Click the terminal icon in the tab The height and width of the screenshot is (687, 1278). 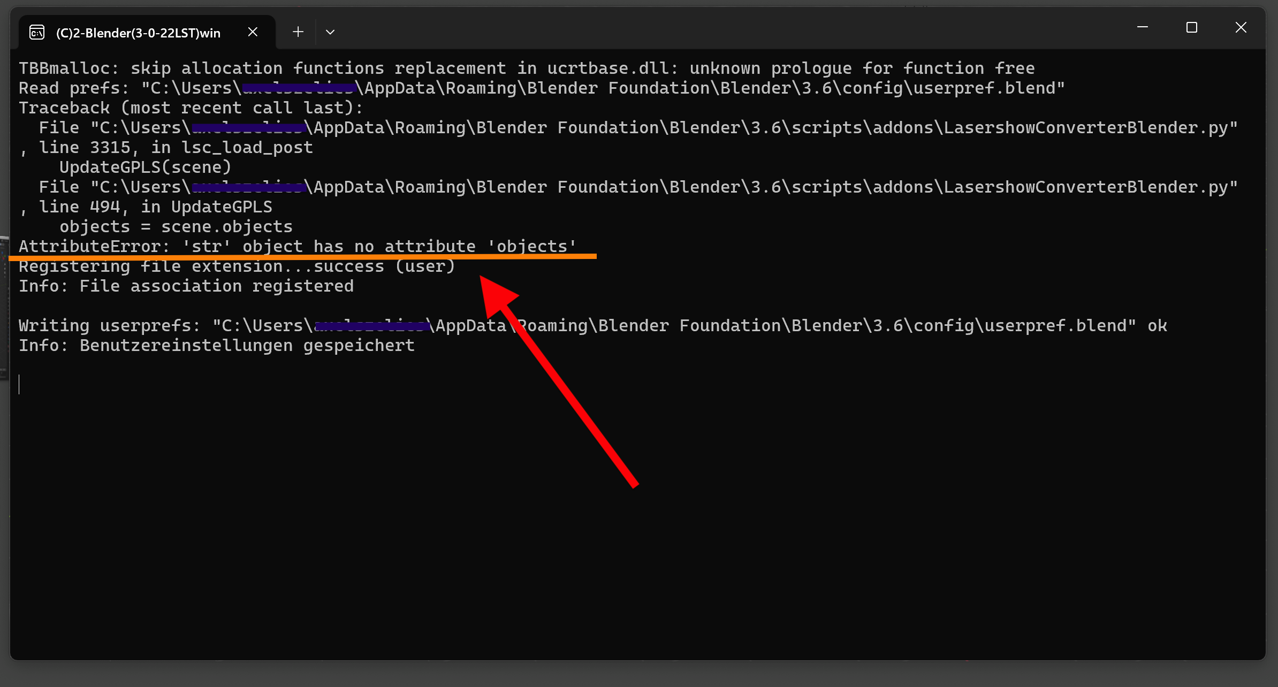(37, 33)
